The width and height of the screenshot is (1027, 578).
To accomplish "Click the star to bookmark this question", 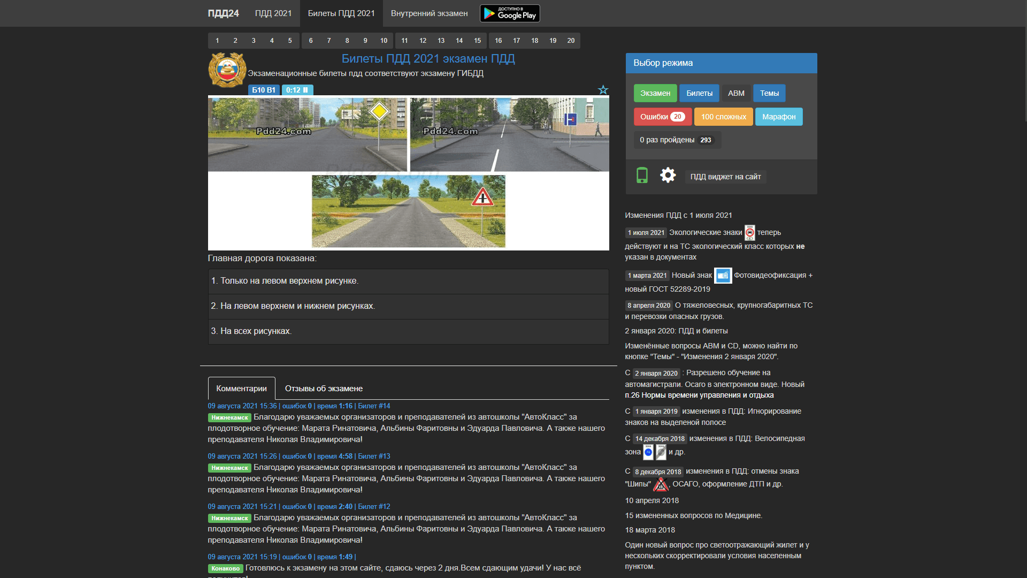I will click(x=603, y=89).
